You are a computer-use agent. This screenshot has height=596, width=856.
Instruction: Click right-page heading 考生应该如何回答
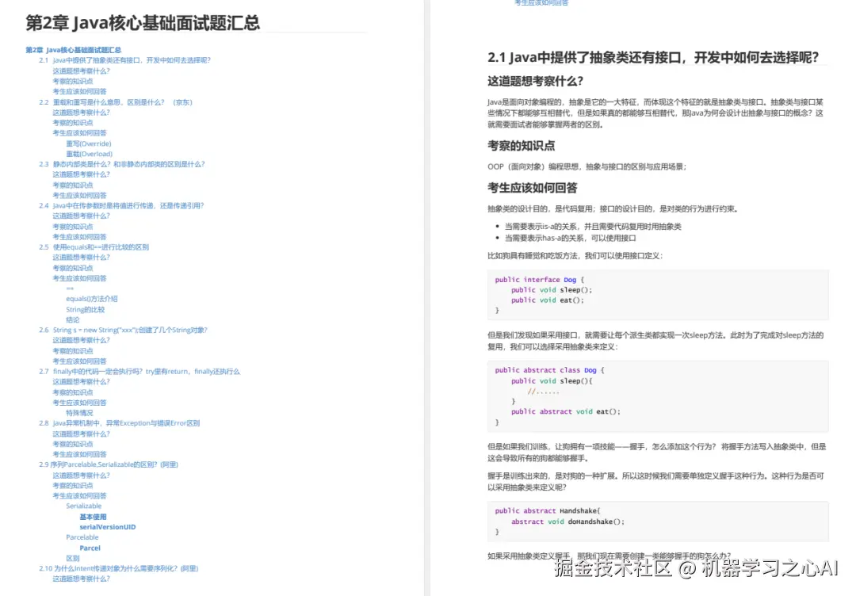[533, 189]
